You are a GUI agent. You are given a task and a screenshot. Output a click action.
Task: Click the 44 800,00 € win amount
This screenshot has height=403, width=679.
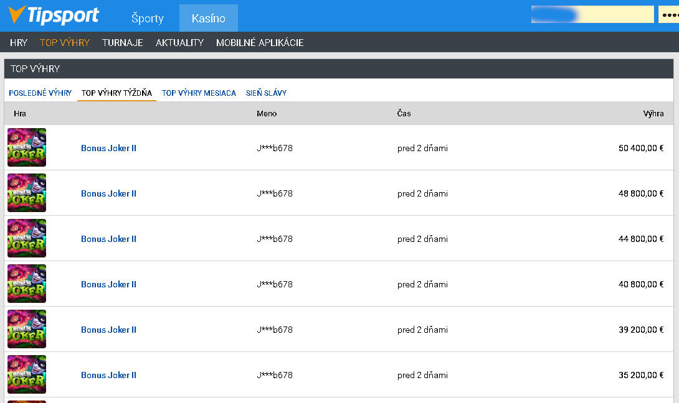[641, 239]
